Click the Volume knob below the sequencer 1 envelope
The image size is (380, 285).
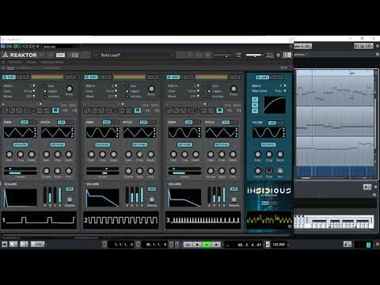tap(70, 199)
